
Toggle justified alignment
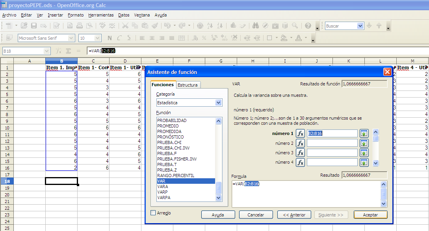pos(171,38)
